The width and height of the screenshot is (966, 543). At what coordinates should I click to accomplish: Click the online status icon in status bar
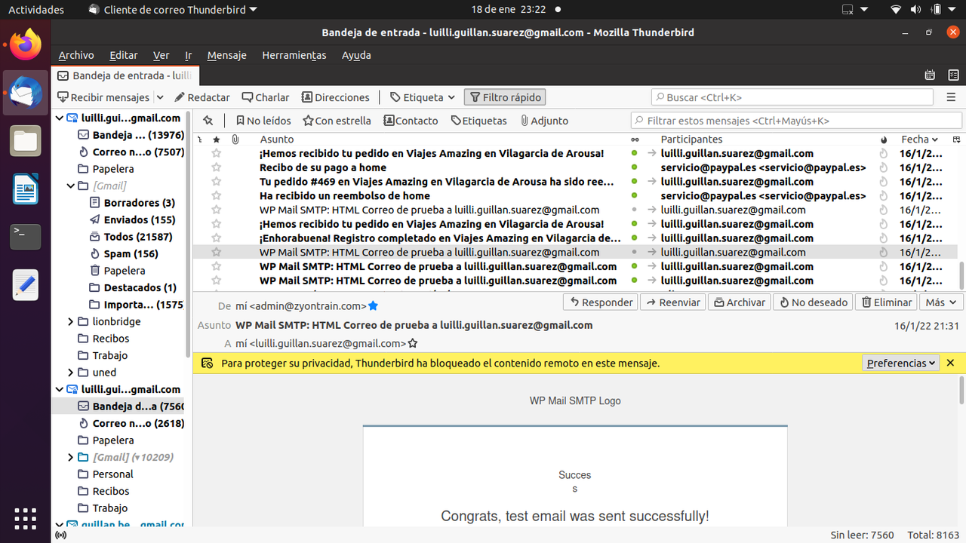[61, 535]
